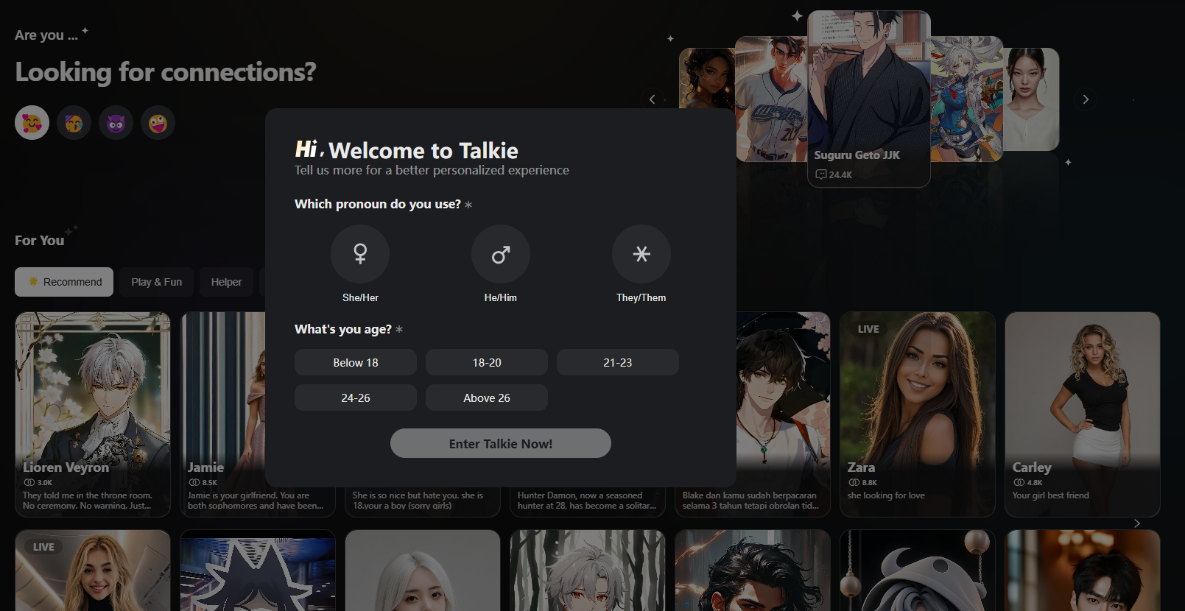Open the Suguru Geto JJK featured card
Image resolution: width=1185 pixels, height=611 pixels.
point(869,99)
